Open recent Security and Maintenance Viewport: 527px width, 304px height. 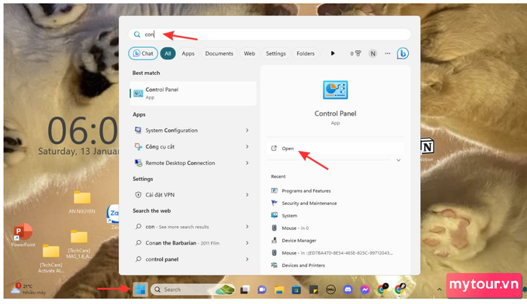[x=304, y=203]
